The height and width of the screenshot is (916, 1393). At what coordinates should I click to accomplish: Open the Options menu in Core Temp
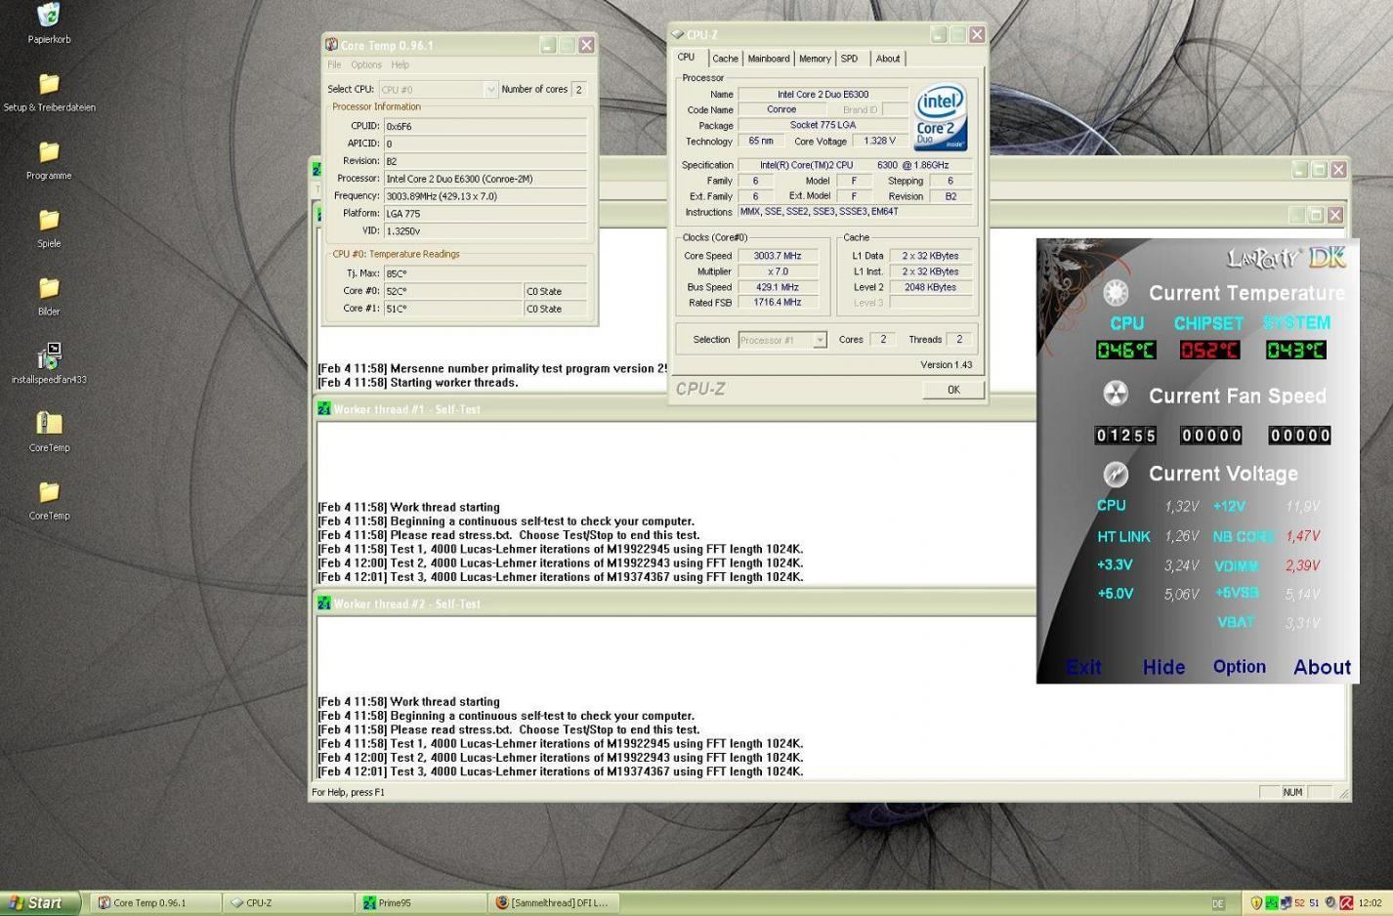pyautogui.click(x=366, y=64)
